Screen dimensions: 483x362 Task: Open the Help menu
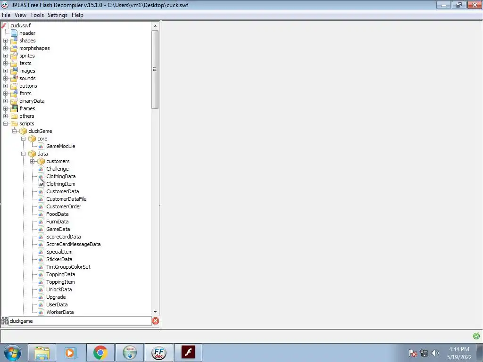(x=77, y=15)
